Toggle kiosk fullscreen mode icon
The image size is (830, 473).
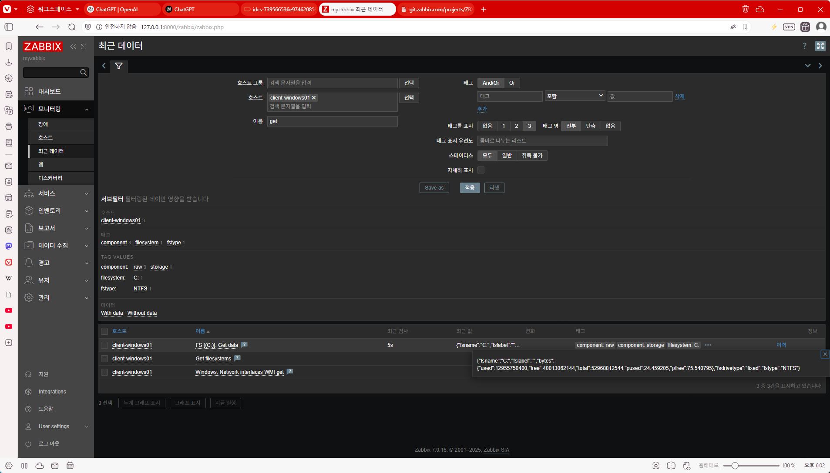click(820, 46)
